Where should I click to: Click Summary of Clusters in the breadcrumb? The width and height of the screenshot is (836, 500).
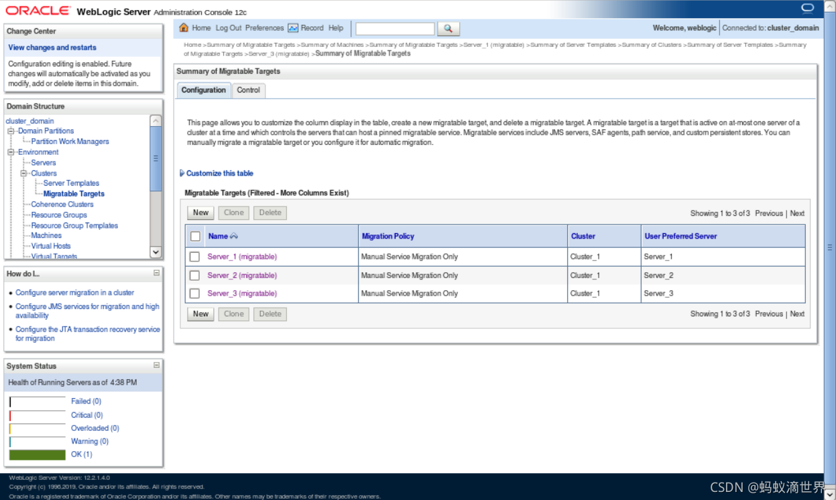(652, 45)
